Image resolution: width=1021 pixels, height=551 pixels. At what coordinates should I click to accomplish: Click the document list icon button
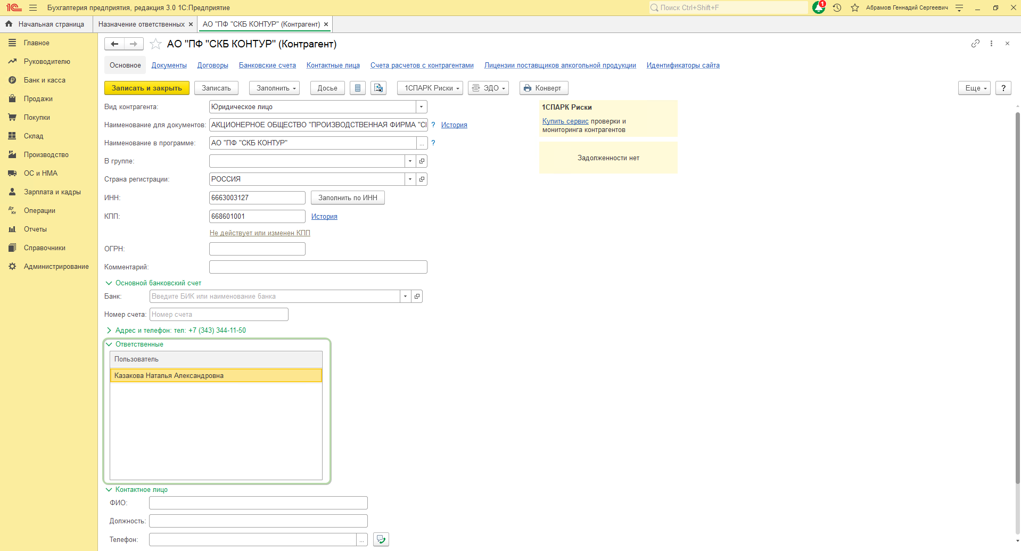coord(358,88)
